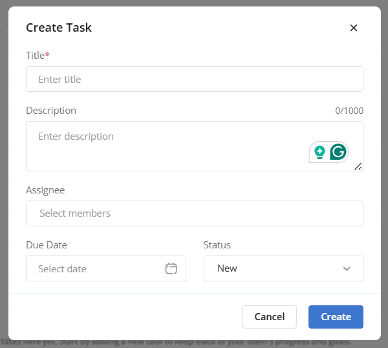The height and width of the screenshot is (348, 388).
Task: Close the Create Task dialog with X
Action: (353, 28)
